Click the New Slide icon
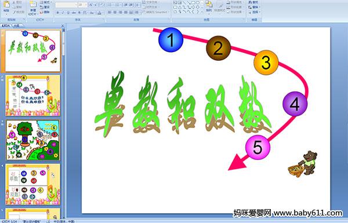Image resolution: width=348 pixels, height=223 pixels. 33,8
